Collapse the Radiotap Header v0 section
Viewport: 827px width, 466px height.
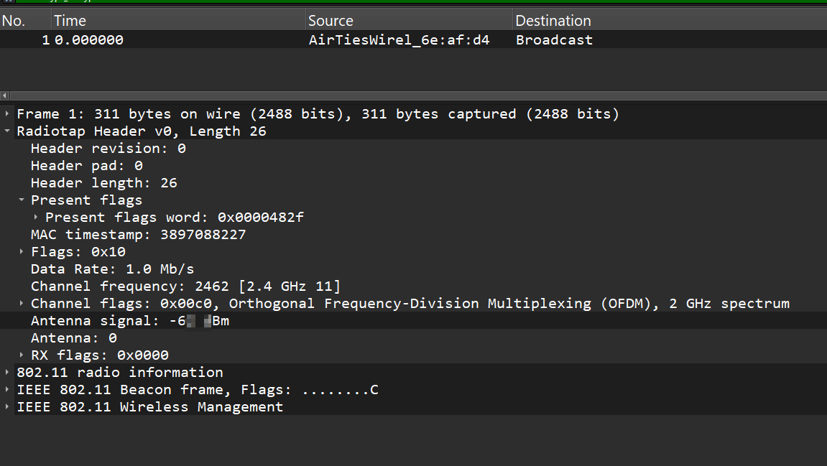pyautogui.click(x=7, y=131)
